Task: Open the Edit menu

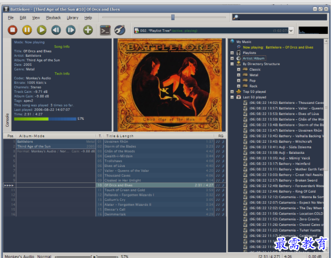Action: coord(23,18)
